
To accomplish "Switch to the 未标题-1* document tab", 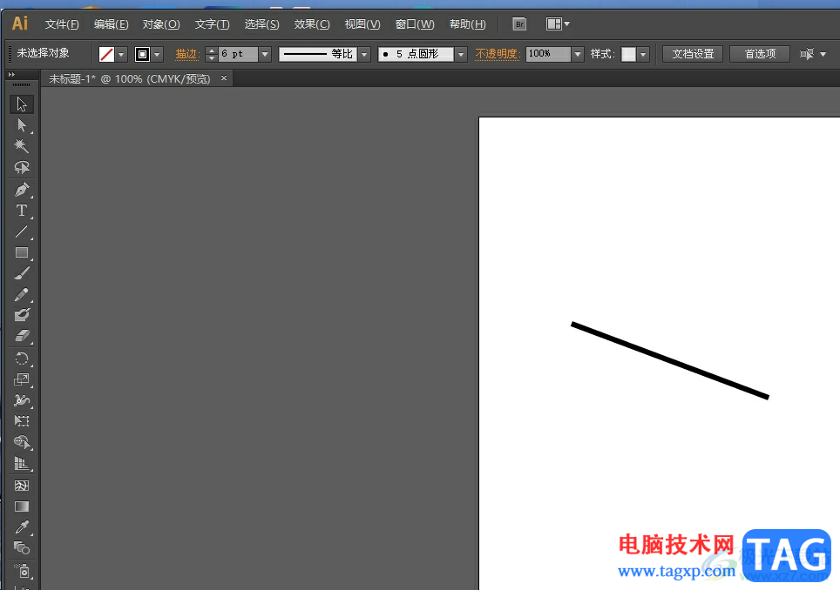I will (130, 78).
